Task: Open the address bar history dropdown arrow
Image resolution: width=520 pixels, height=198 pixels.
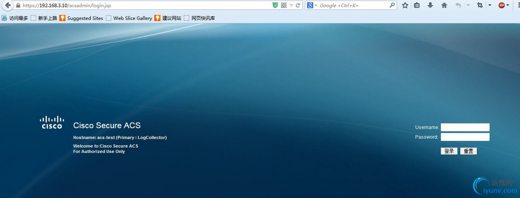Action: [291, 5]
